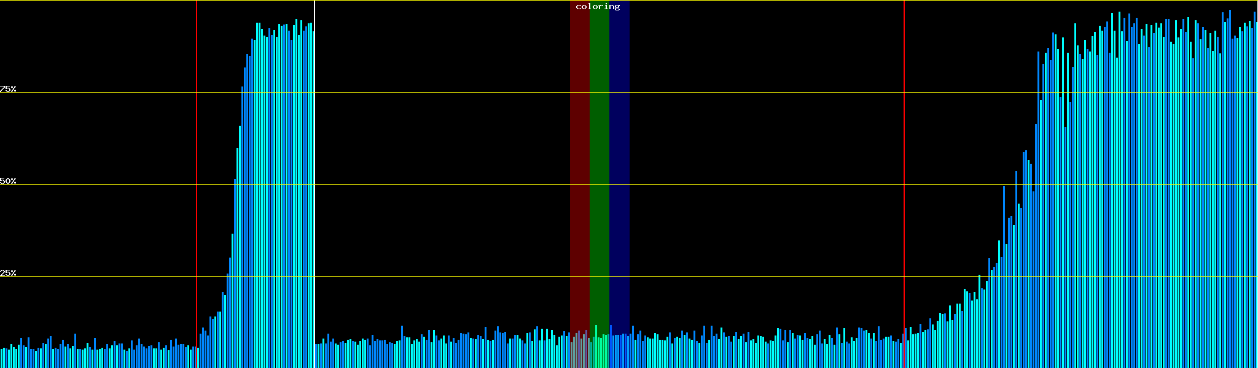Click the right red vertical marker line
Image resolution: width=1258 pixels, height=368 pixels.
click(904, 184)
